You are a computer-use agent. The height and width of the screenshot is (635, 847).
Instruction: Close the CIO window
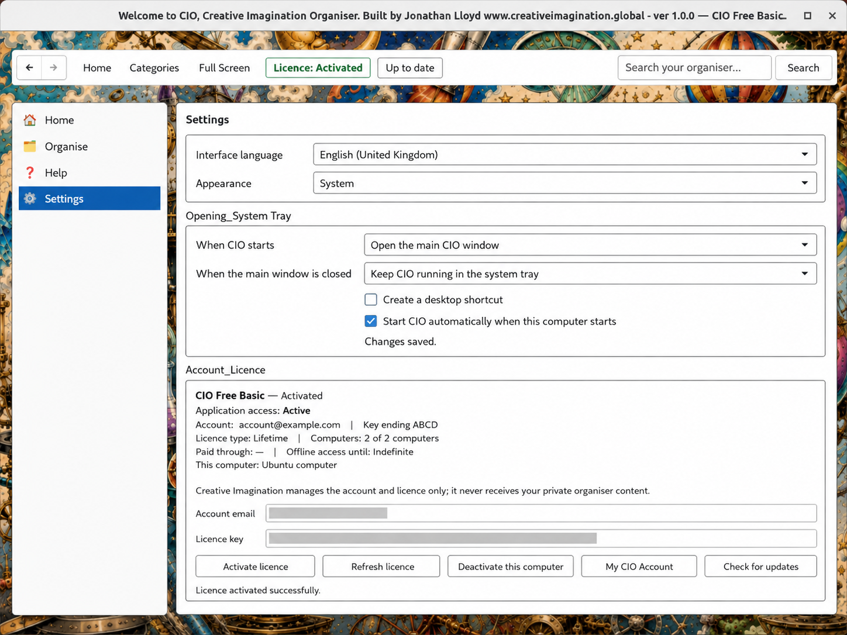pyautogui.click(x=832, y=16)
